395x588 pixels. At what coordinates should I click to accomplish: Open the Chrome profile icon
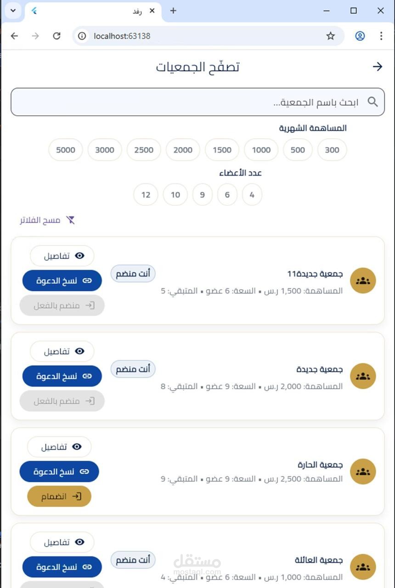pyautogui.click(x=360, y=36)
